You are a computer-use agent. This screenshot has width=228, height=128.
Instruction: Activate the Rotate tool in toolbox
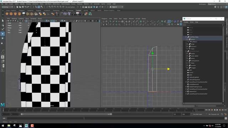pos(2,38)
